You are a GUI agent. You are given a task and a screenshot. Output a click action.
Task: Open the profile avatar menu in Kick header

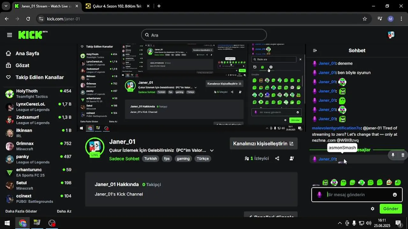tap(391, 35)
